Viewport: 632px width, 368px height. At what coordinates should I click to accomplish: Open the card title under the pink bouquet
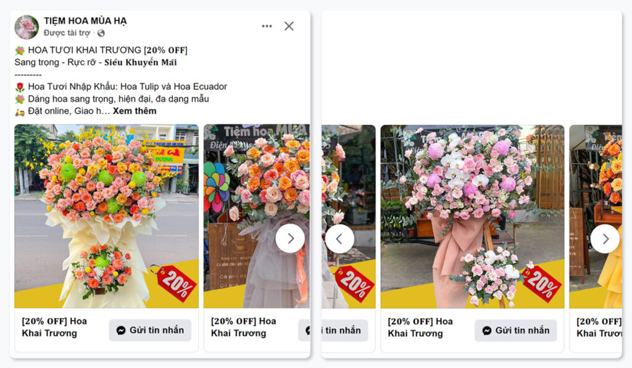(420, 327)
